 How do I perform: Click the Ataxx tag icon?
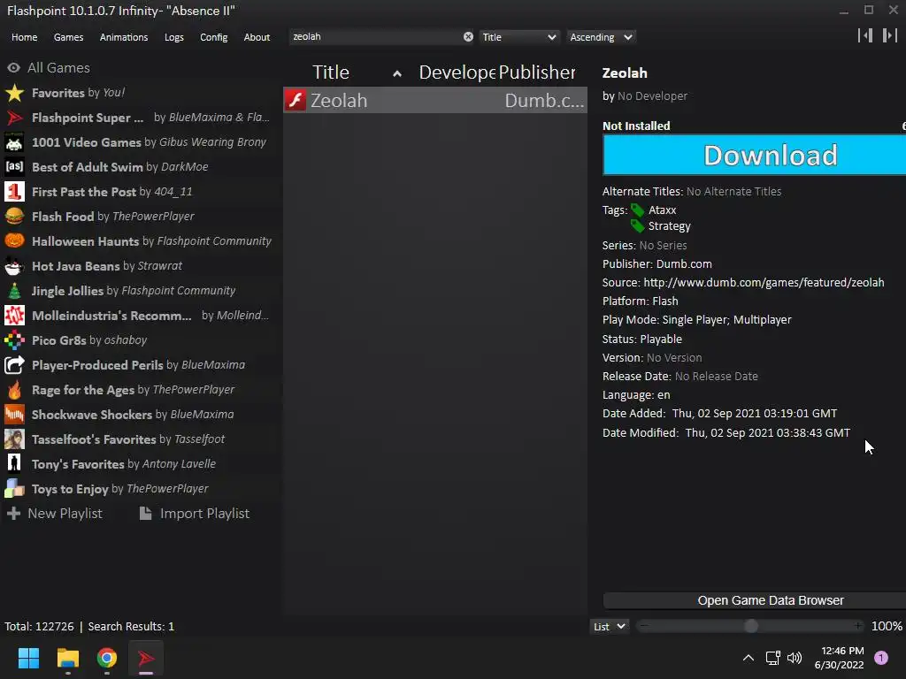tap(638, 210)
